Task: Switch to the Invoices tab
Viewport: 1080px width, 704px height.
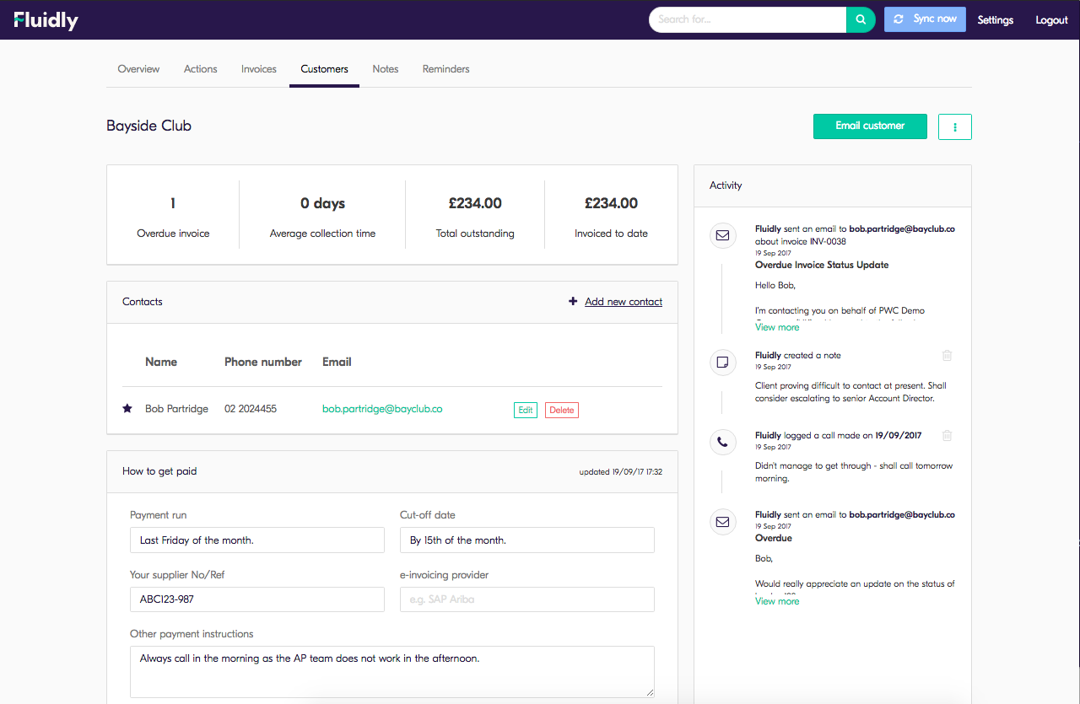Action: 258,69
